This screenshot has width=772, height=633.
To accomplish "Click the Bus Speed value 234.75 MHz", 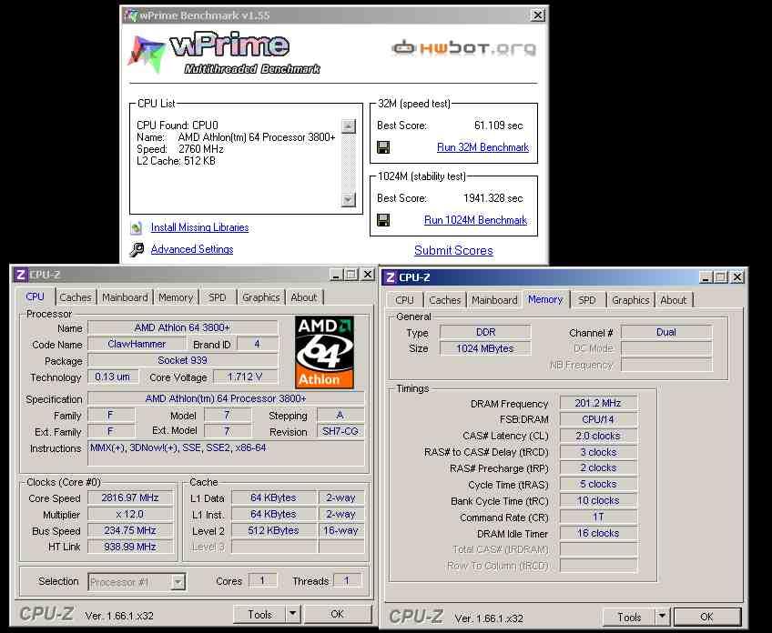I will point(130,531).
